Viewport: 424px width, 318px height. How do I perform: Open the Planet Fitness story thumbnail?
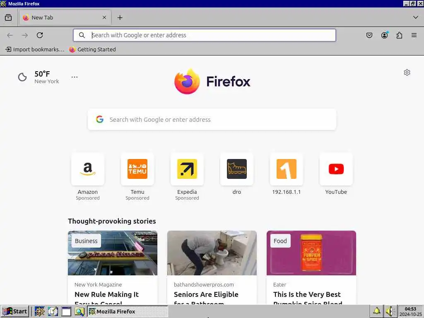[113, 253]
